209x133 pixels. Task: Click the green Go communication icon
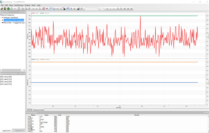[x=8, y=9]
